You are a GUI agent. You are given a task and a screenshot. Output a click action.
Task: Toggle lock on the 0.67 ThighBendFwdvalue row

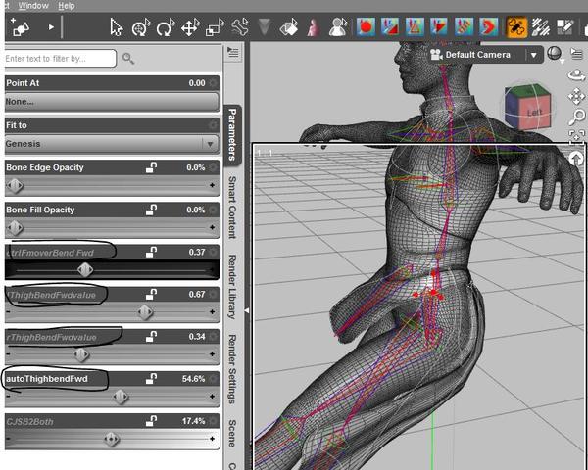point(152,294)
